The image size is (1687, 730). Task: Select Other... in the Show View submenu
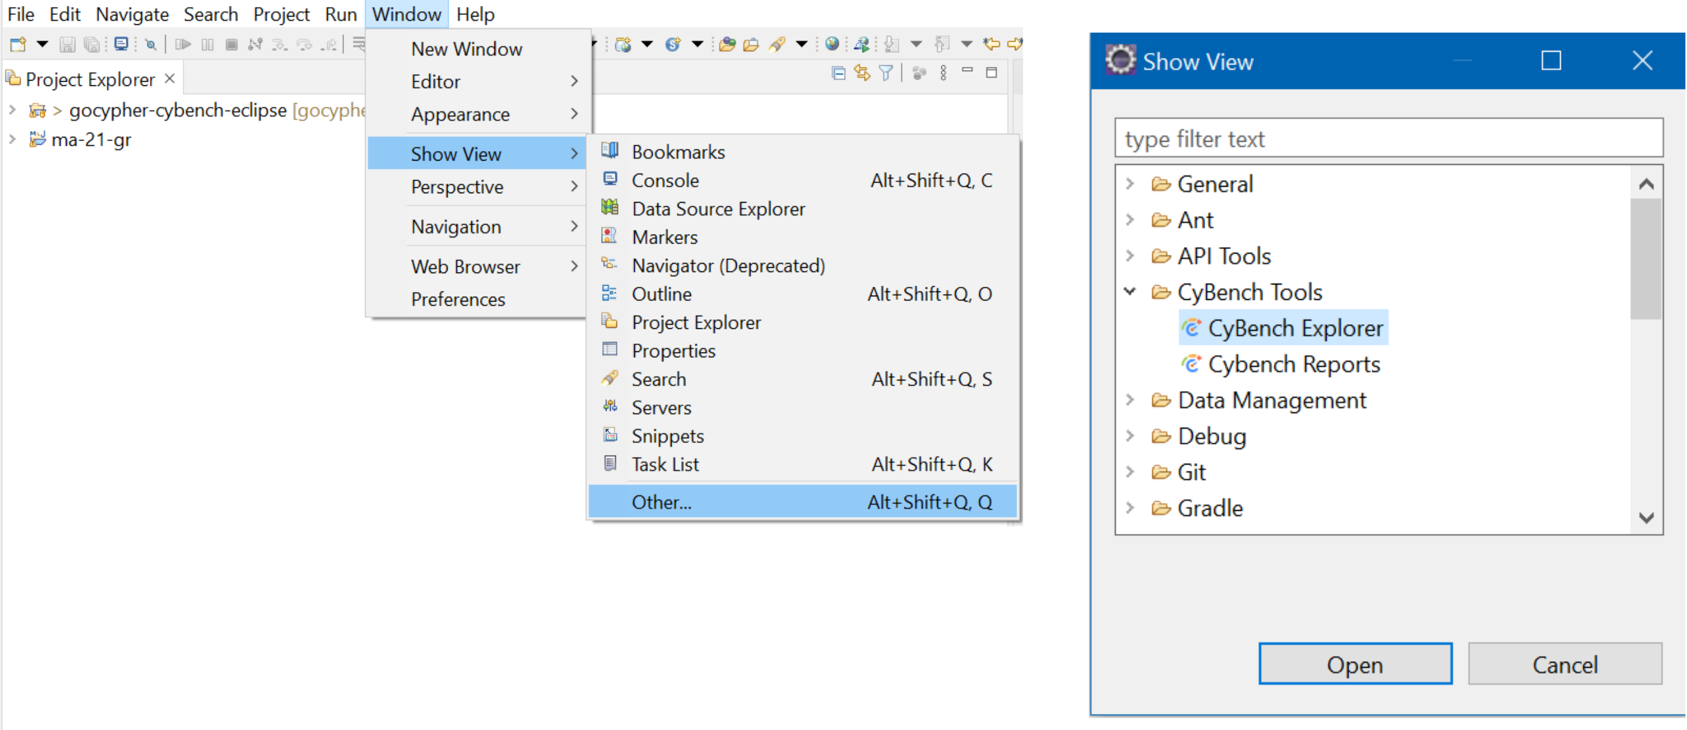[x=802, y=501]
